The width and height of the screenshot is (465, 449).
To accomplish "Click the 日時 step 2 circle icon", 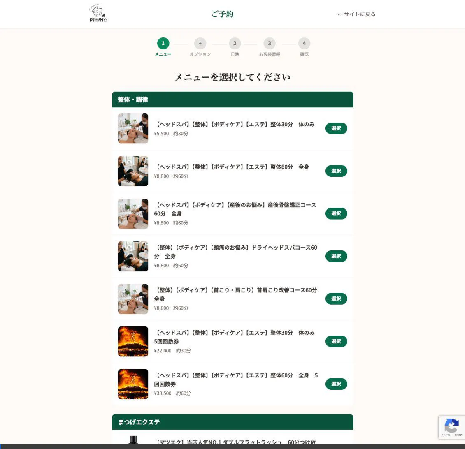I will click(235, 43).
